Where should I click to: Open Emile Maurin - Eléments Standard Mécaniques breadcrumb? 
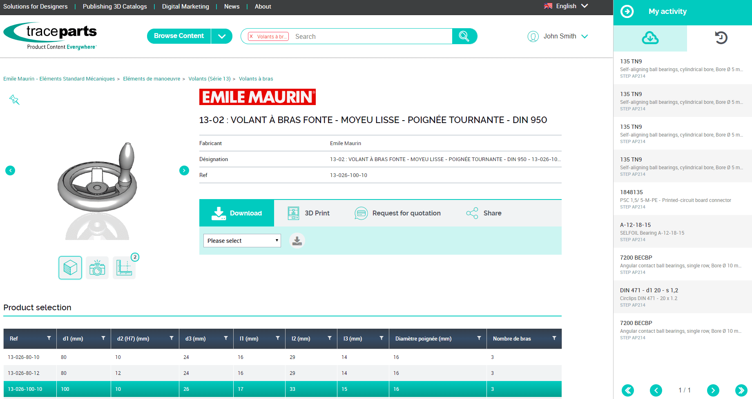(x=59, y=78)
